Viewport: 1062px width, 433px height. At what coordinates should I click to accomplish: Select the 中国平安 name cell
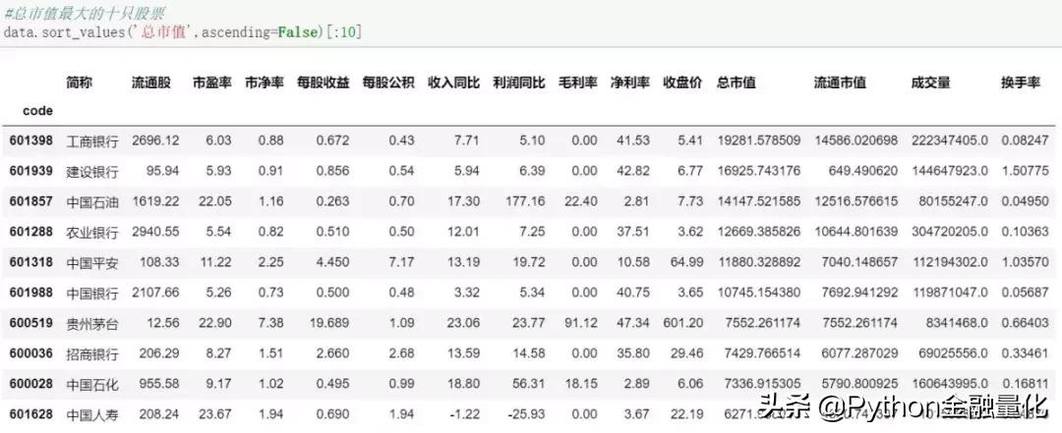pos(91,263)
